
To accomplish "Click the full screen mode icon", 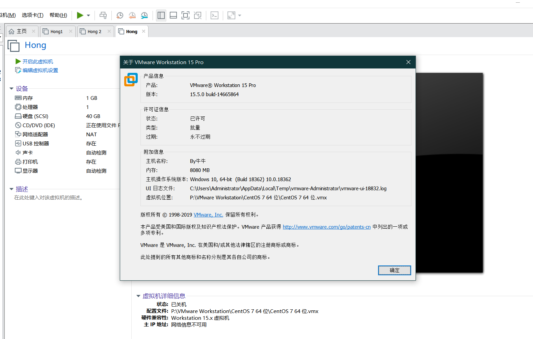I will pos(185,15).
